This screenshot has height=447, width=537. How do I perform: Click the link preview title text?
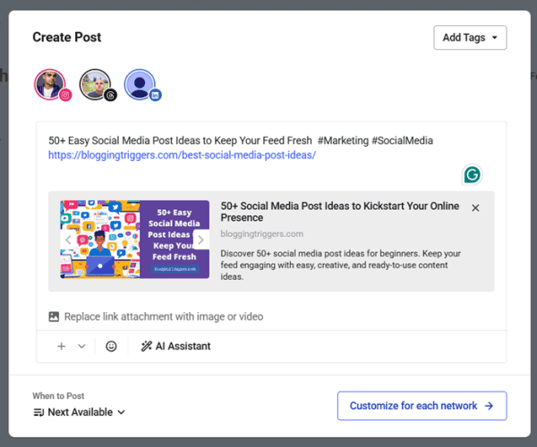339,212
